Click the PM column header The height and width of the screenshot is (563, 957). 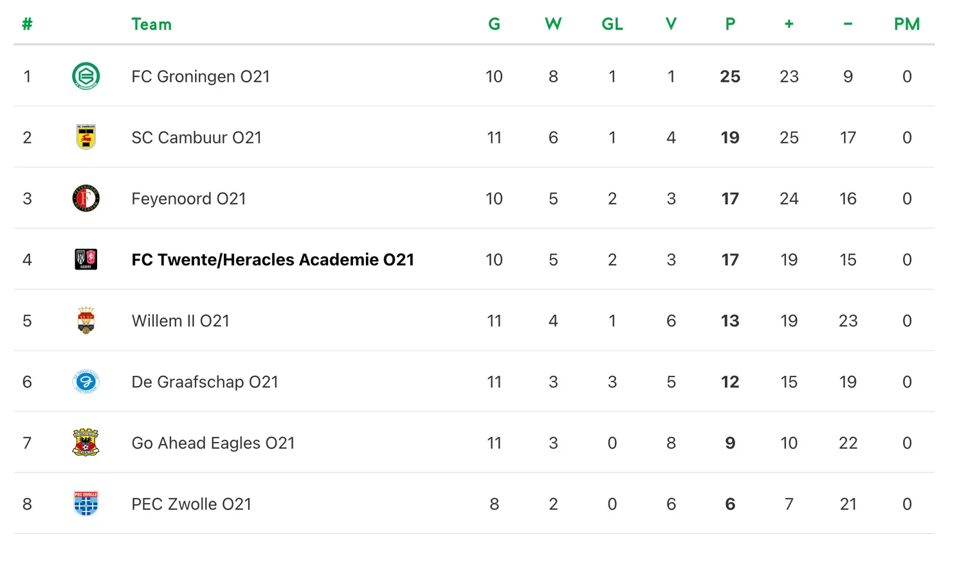tap(907, 24)
